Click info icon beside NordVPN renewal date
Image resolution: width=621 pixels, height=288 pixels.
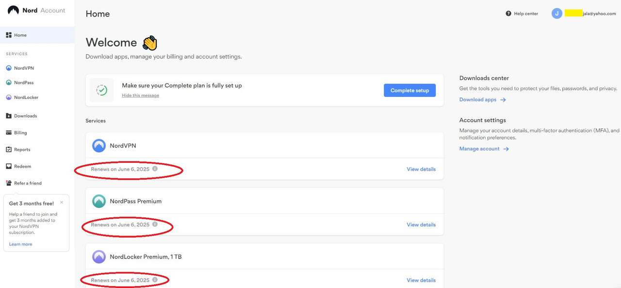coord(155,169)
